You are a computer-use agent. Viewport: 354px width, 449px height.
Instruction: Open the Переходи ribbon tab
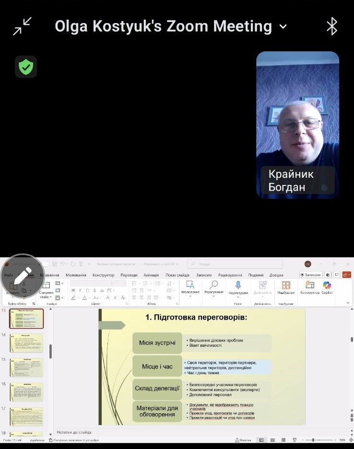pyautogui.click(x=129, y=275)
